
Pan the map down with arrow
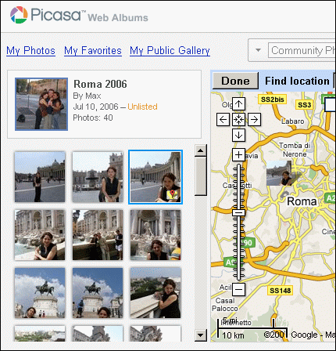point(238,136)
